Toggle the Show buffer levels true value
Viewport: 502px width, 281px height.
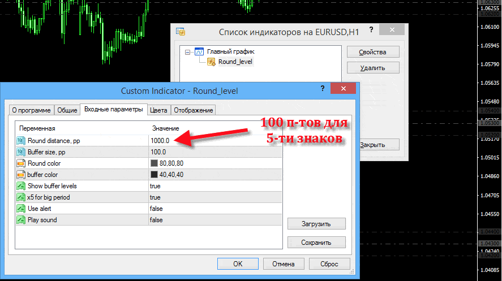click(215, 185)
